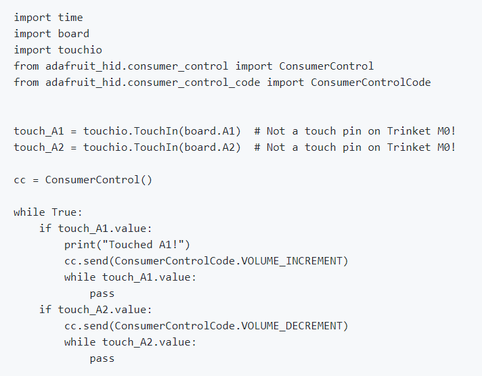Click the 'while True:' statement
The image size is (482, 376).
pyautogui.click(x=48, y=212)
